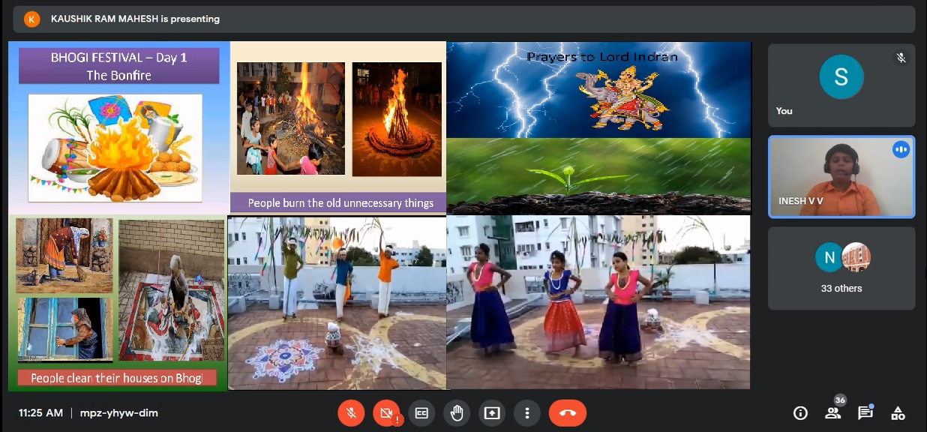
Task: Click the KAUSHIK RAM MAHESH is presenting banner
Action: coord(135,19)
